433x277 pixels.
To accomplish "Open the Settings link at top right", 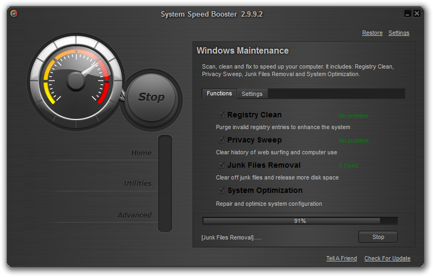I will pyautogui.click(x=399, y=33).
